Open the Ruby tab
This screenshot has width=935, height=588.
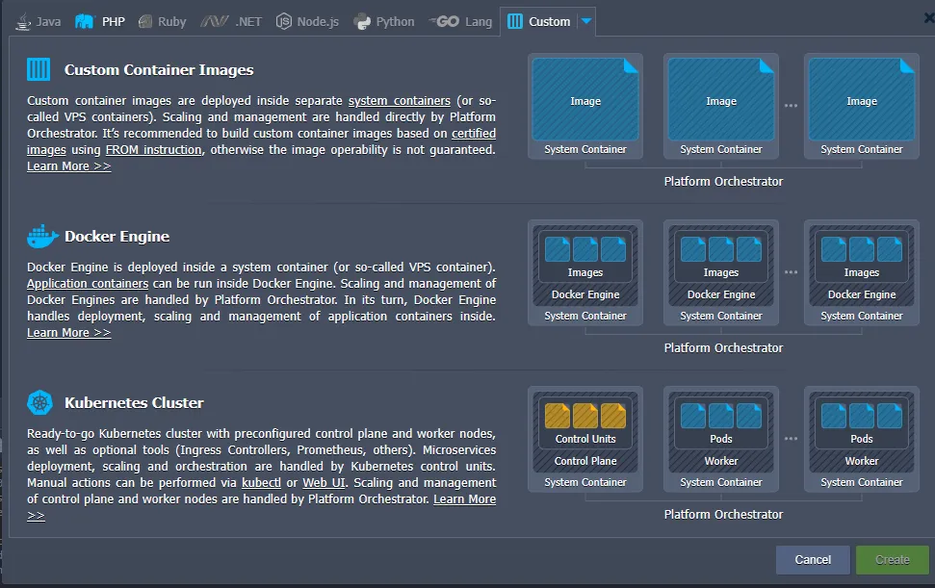pos(162,21)
